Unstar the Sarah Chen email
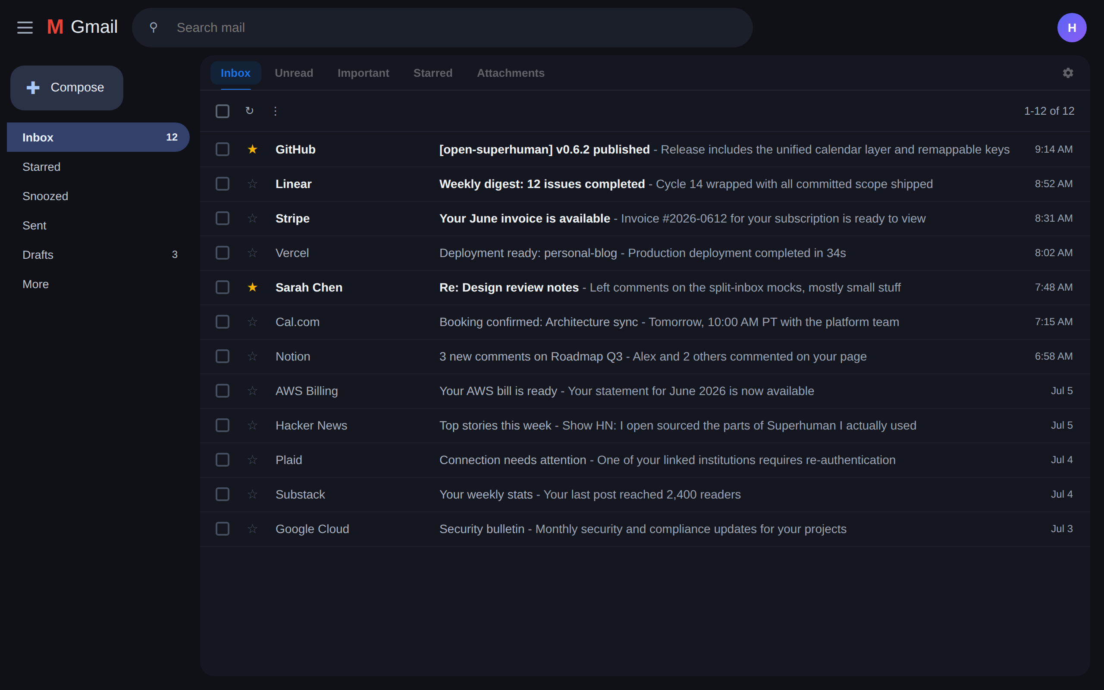Viewport: 1104px width, 690px height. (x=252, y=288)
